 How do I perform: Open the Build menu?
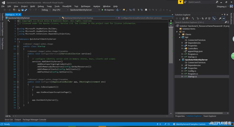(33, 6)
